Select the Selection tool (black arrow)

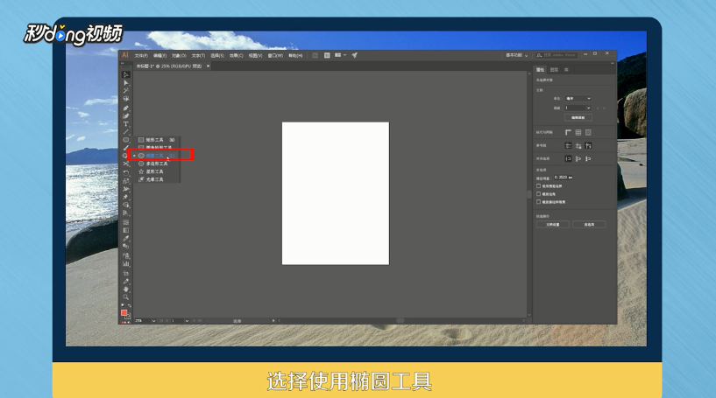[x=126, y=74]
